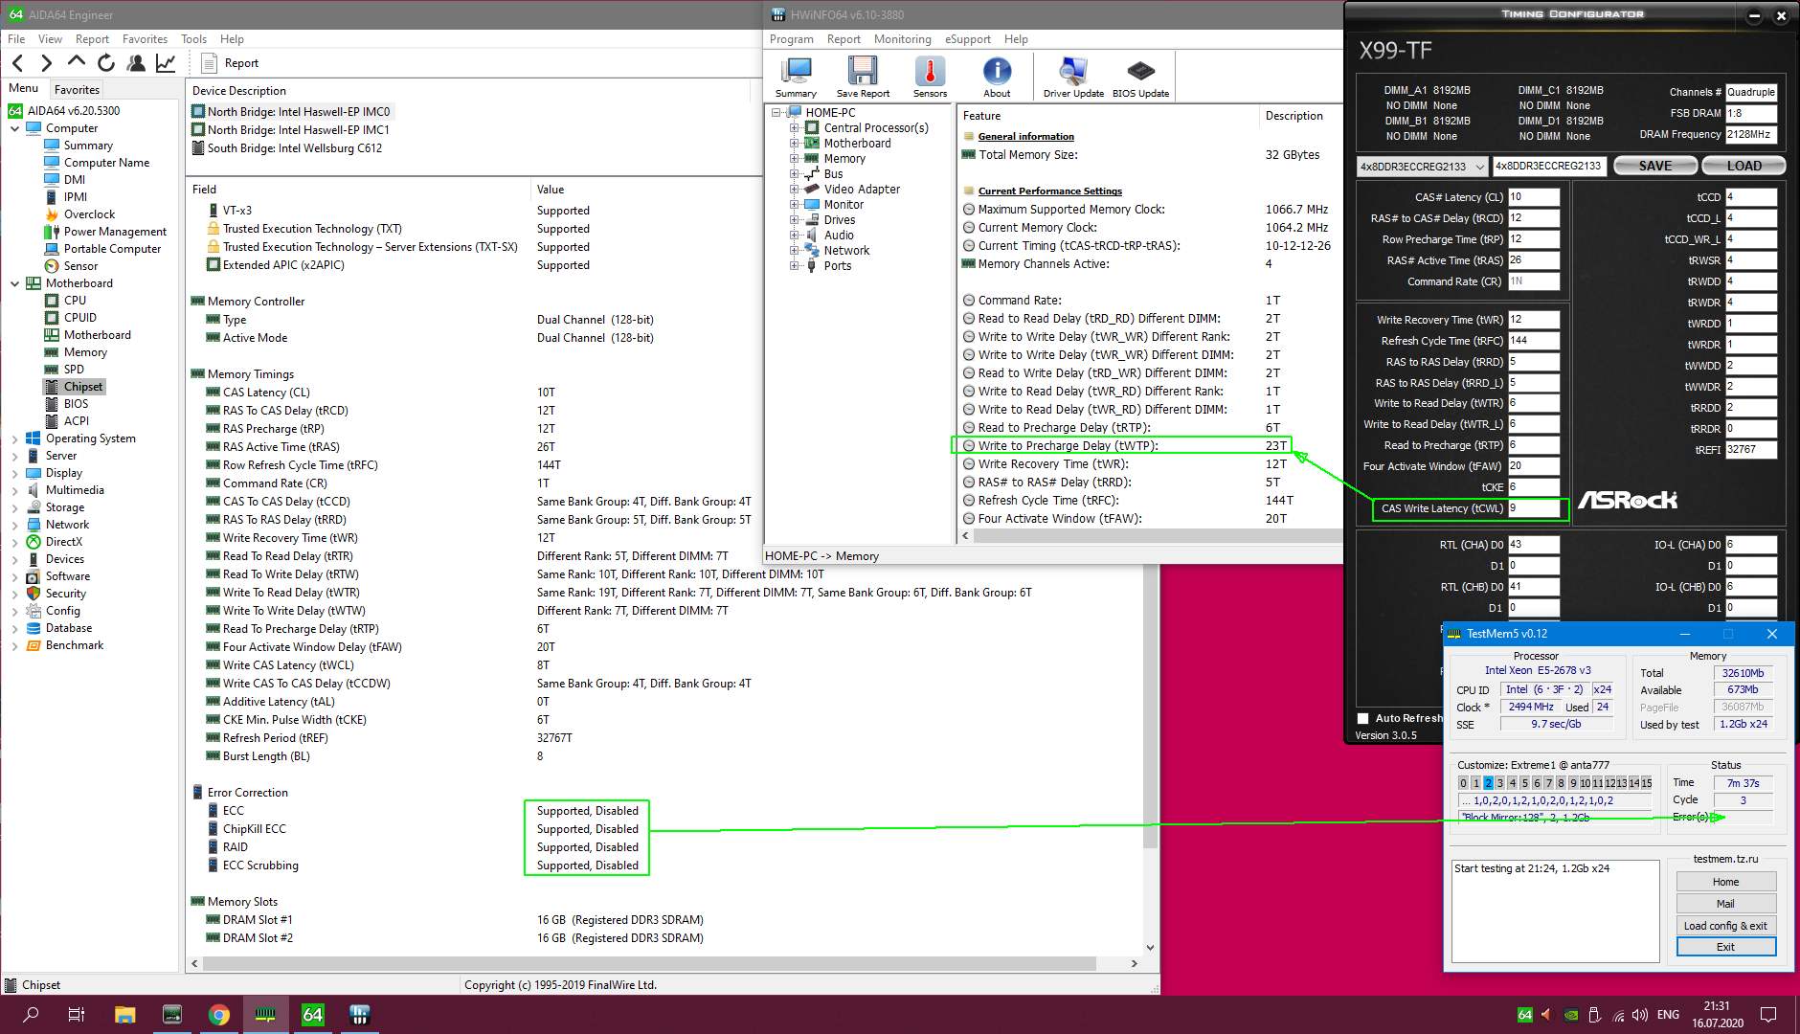
Task: Click the volume icon in system tray
Action: pyautogui.click(x=1640, y=1015)
